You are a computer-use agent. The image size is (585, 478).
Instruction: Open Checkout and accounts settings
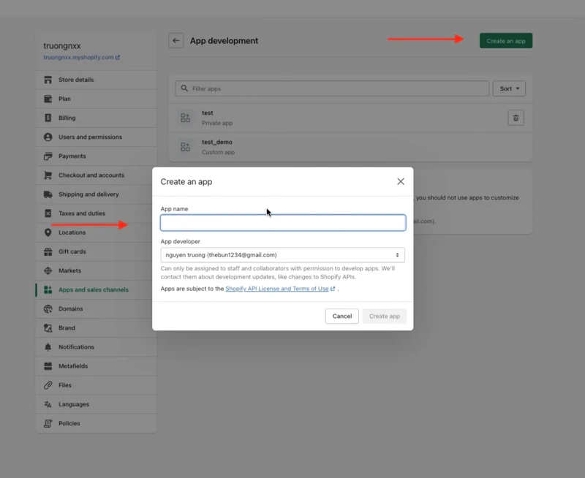pos(94,175)
